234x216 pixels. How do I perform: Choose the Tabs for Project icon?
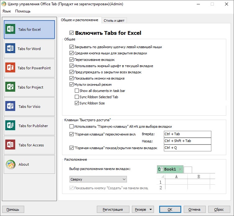point(10,87)
